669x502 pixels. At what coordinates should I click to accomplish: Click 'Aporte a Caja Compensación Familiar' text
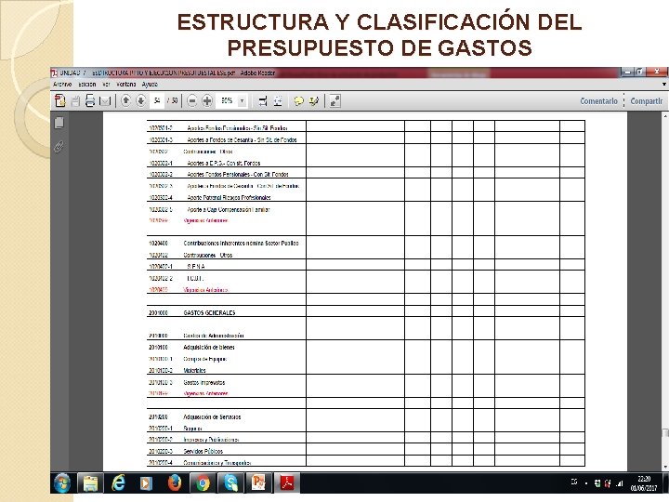pos(229,209)
